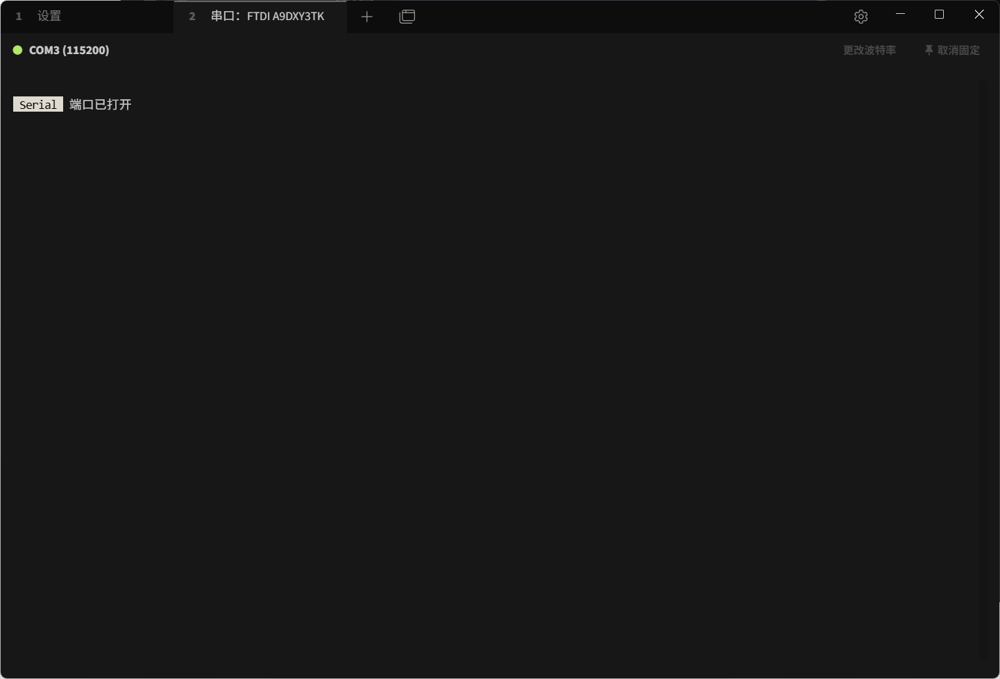
Task: Switch to the 设置 tab
Action: (49, 16)
